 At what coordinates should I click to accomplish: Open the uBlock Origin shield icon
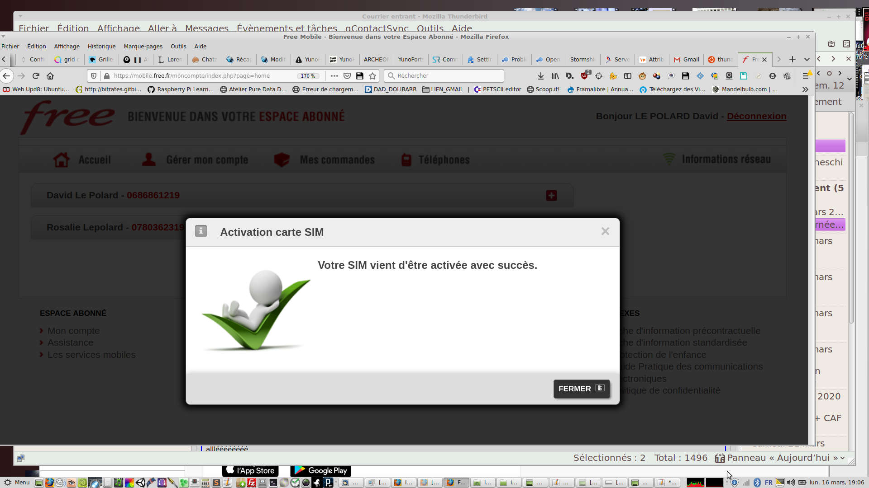point(584,76)
